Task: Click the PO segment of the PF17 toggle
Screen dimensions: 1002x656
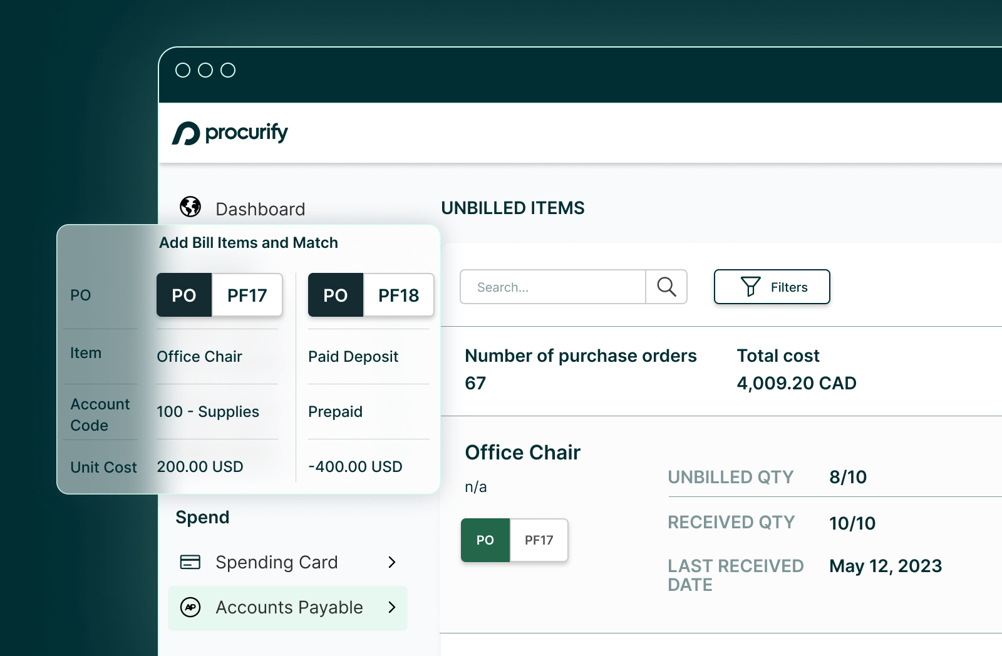Action: tap(183, 295)
